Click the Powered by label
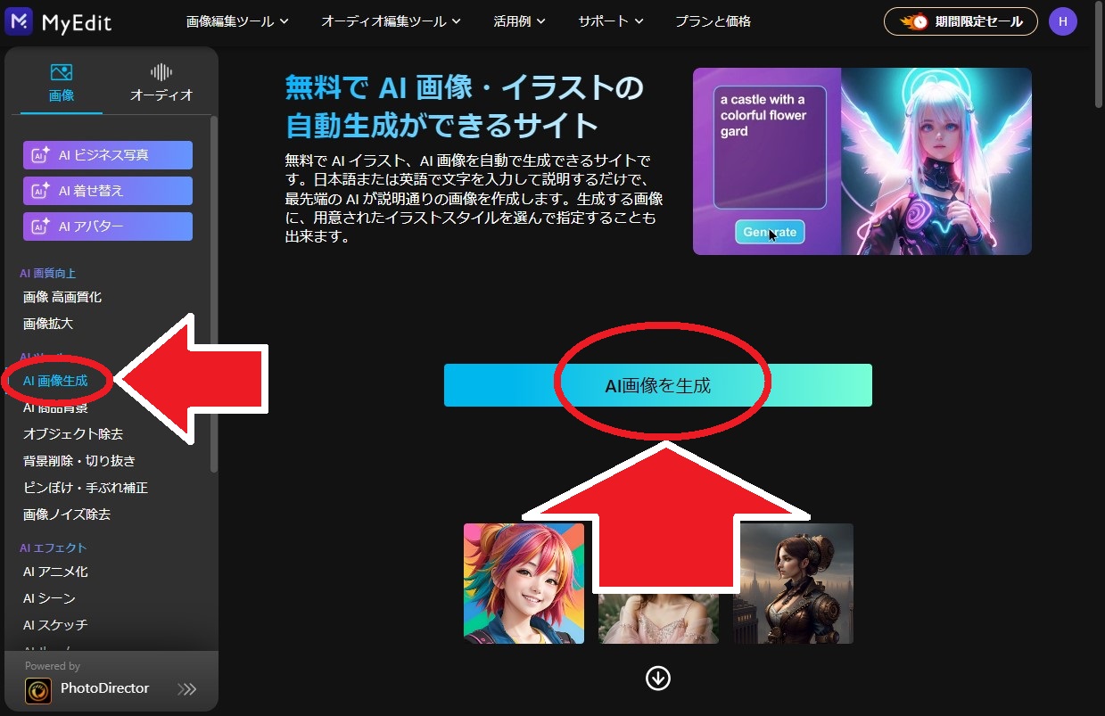1105x716 pixels. coord(53,666)
